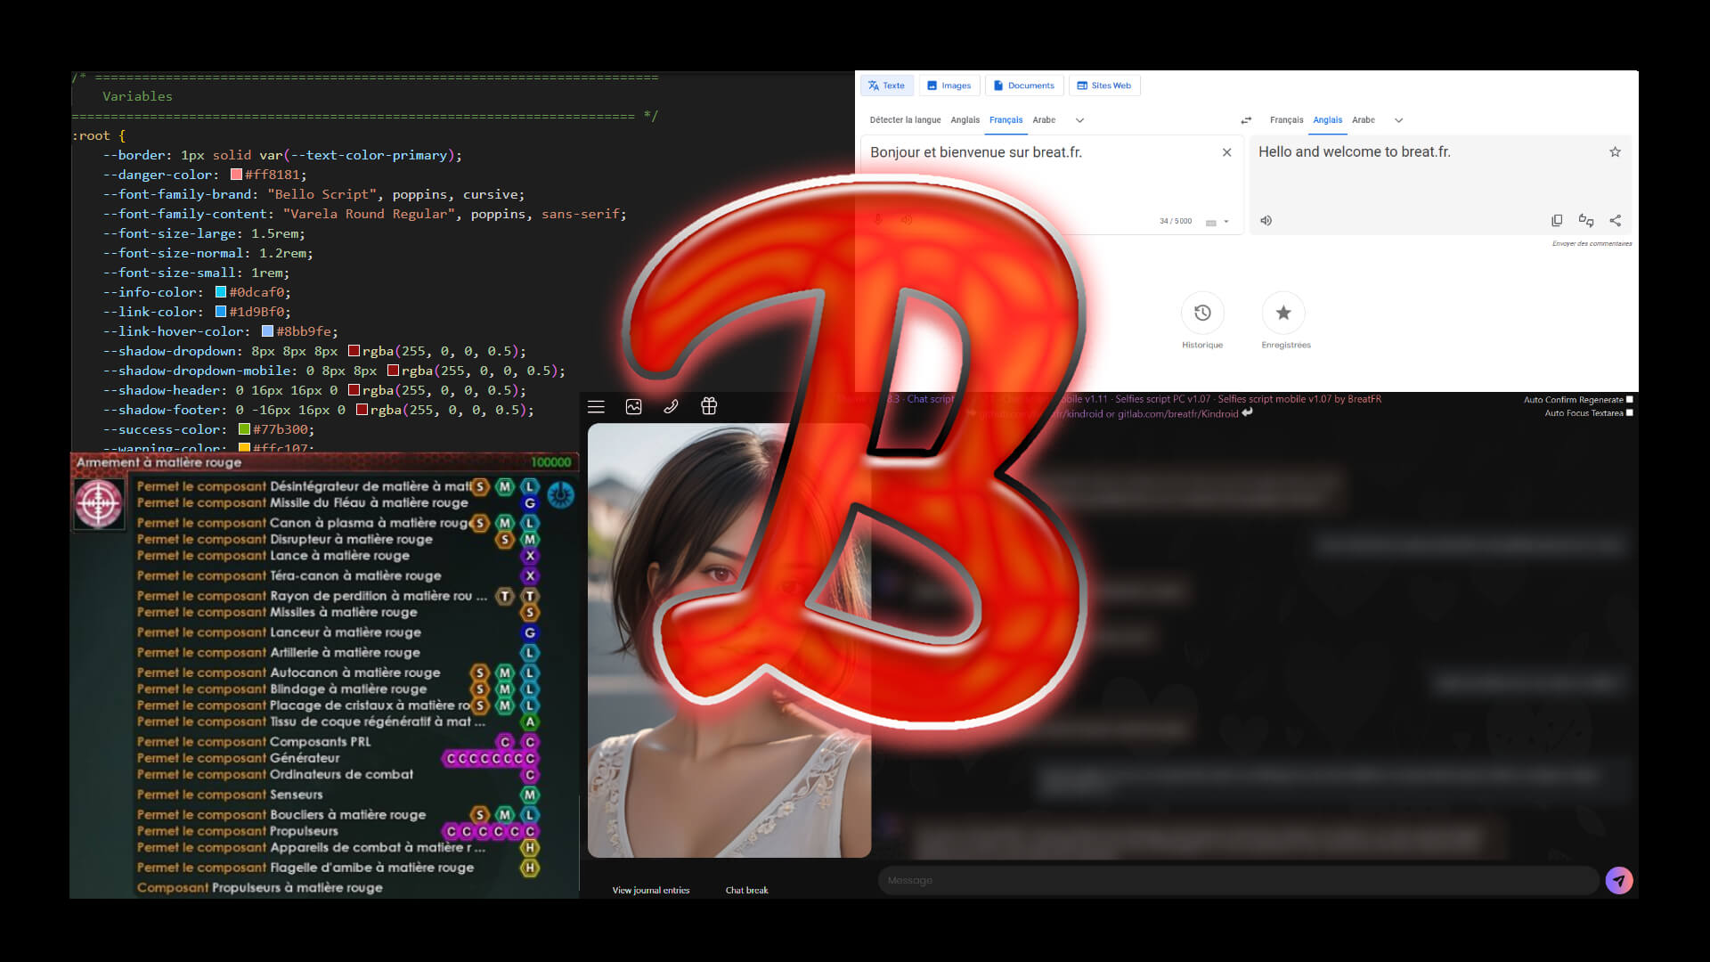Enable Auto Confirm Regenerate checkbox
1710x962 pixels.
[1629, 400]
